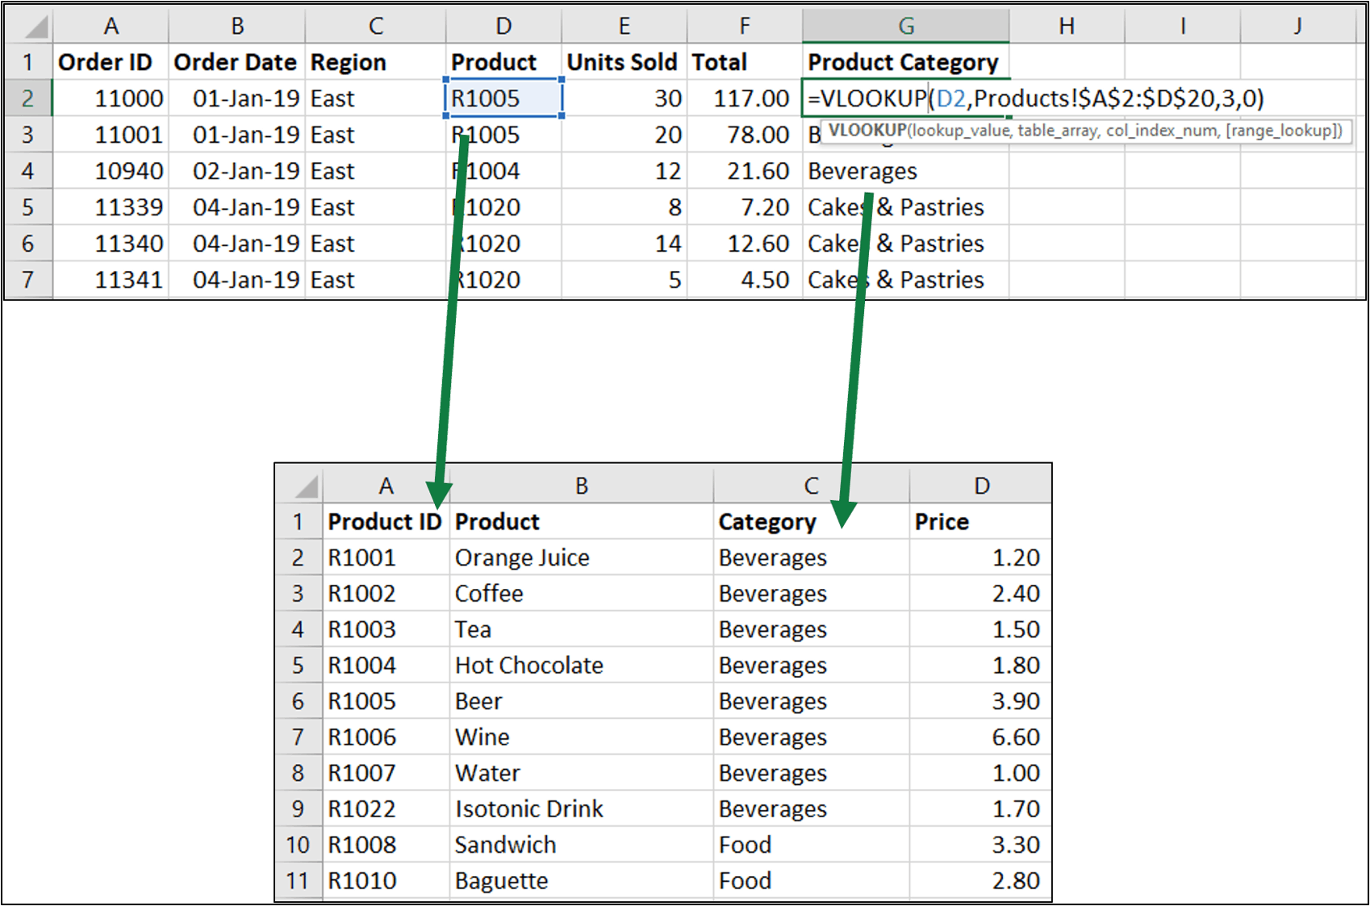The image size is (1370, 906).
Task: Click the 'Beer' product cell
Action: (x=581, y=701)
